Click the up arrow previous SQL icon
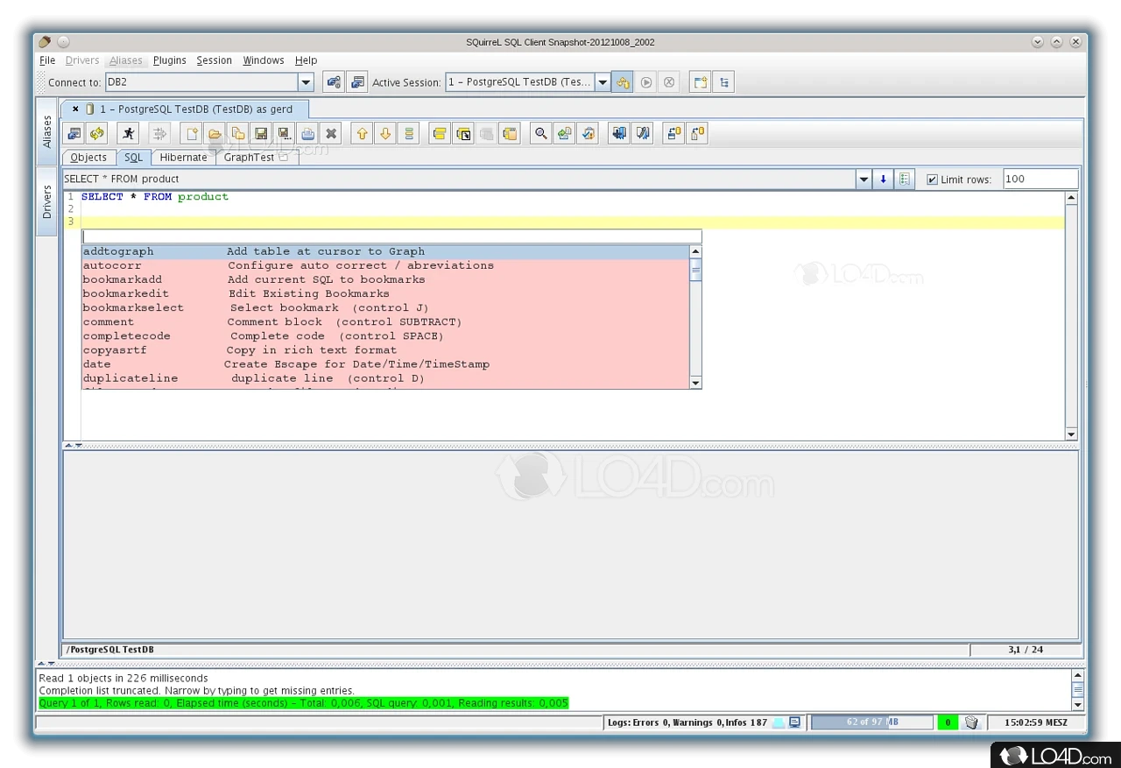The height and width of the screenshot is (768, 1121). point(362,134)
